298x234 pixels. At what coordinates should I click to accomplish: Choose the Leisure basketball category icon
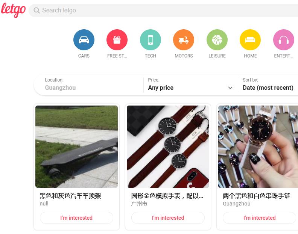pyautogui.click(x=217, y=40)
